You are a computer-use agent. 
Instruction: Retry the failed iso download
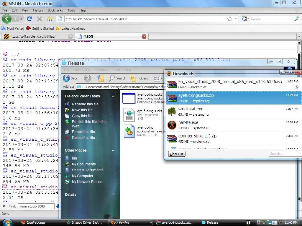297,87
